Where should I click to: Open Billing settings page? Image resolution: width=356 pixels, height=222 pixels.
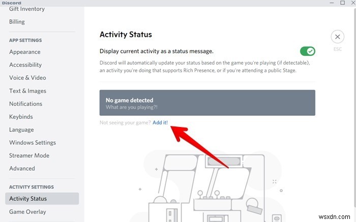point(17,22)
